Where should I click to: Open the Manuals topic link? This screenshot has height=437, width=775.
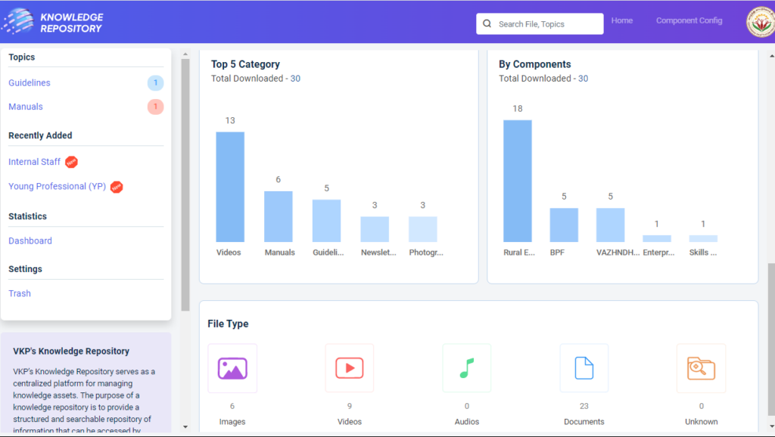(26, 107)
